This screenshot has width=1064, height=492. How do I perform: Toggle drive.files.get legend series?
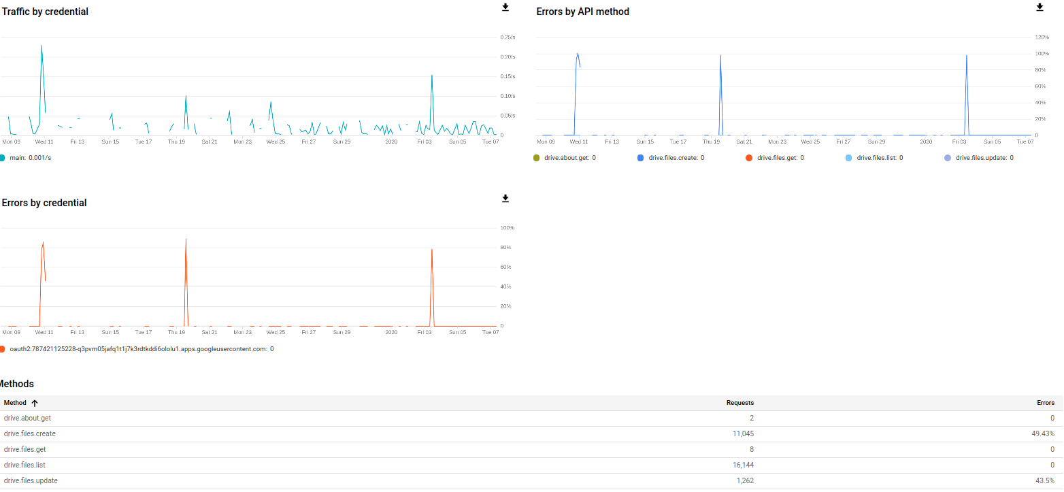[x=749, y=158]
